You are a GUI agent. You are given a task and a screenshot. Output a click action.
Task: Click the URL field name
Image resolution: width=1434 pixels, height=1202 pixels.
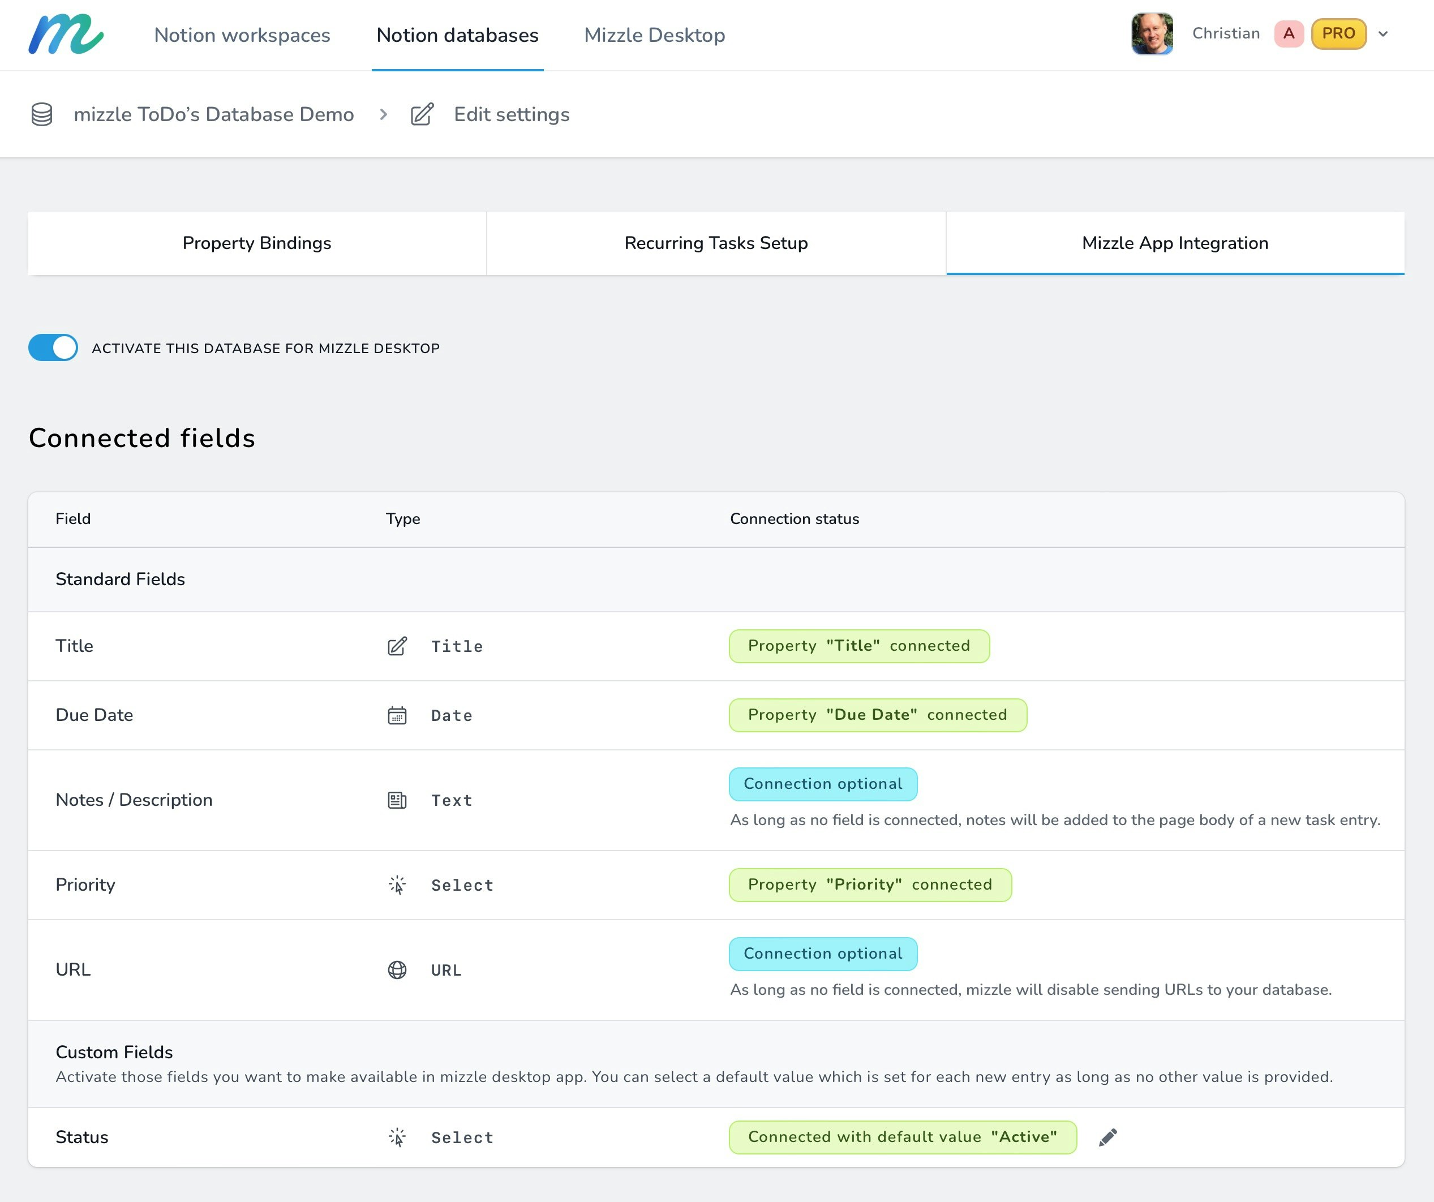pyautogui.click(x=73, y=970)
